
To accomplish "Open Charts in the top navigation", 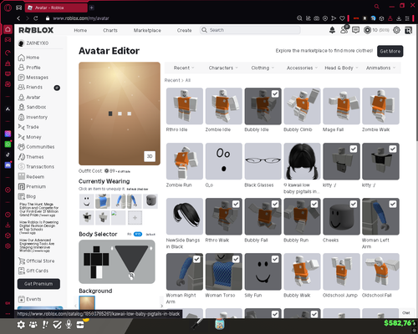I will click(x=110, y=30).
